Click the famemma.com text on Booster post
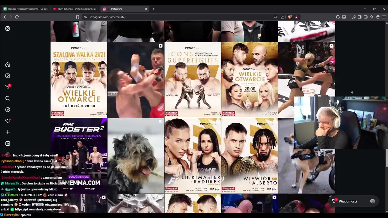Viewport: 388px width, 218px height. click(79, 183)
